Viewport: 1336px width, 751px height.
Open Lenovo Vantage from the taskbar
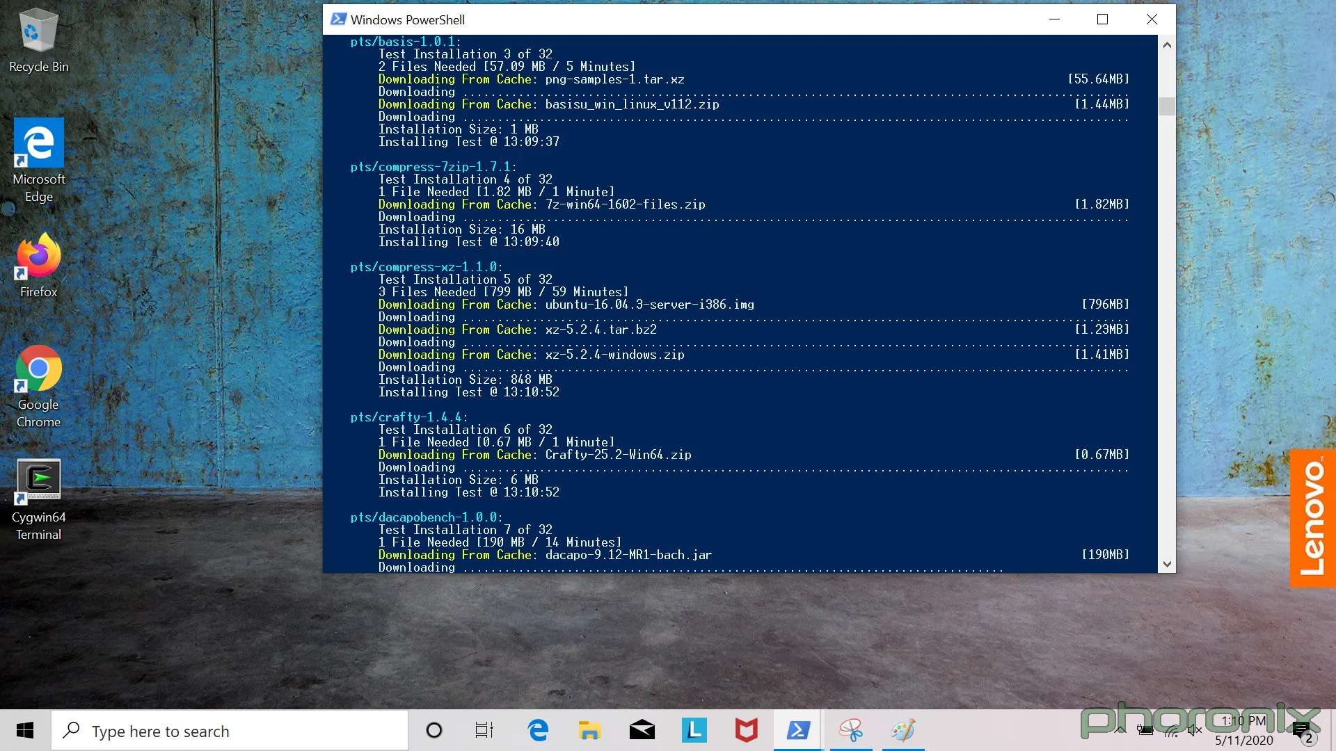tap(694, 731)
